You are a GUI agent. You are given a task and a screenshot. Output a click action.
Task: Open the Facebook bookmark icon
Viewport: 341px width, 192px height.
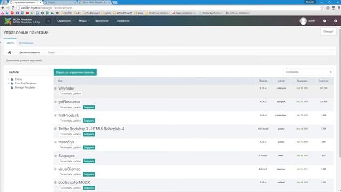(17, 13)
